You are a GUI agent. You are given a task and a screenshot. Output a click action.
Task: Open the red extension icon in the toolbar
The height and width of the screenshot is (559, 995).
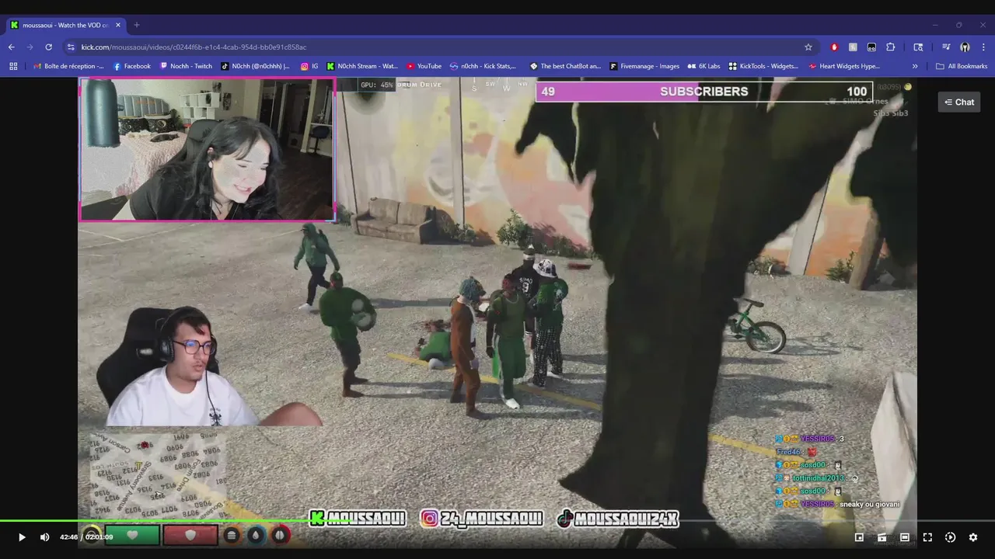(834, 47)
